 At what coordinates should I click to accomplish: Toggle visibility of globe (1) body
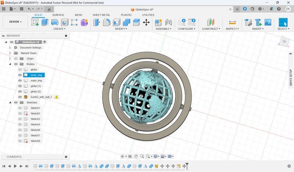(x=20, y=86)
